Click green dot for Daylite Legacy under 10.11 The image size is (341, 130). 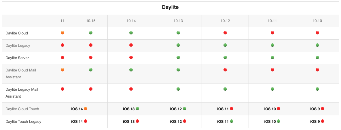point(272,45)
